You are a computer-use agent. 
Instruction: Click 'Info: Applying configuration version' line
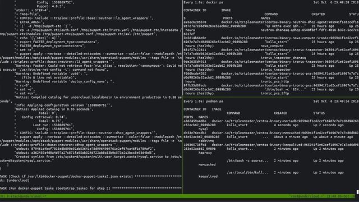(x=63, y=105)
